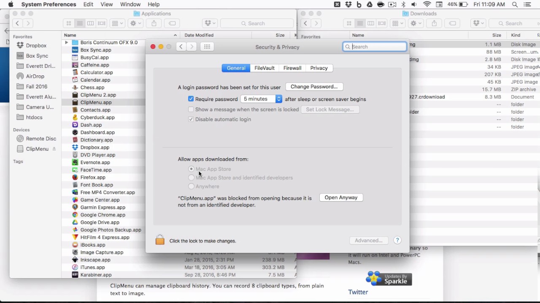Viewport: 540px width, 303px height.
Task: Click System Preferences search field
Action: (375, 47)
